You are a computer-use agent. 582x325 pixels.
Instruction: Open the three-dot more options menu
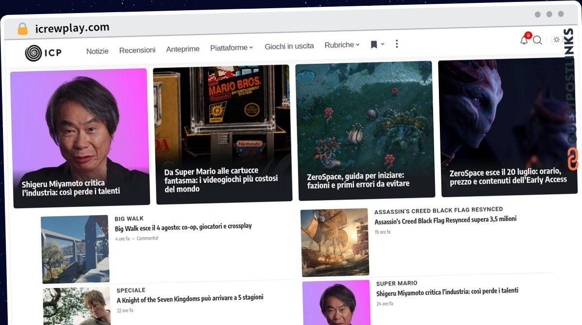point(397,44)
